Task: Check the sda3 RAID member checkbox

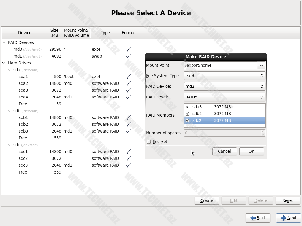Action: tap(187, 107)
